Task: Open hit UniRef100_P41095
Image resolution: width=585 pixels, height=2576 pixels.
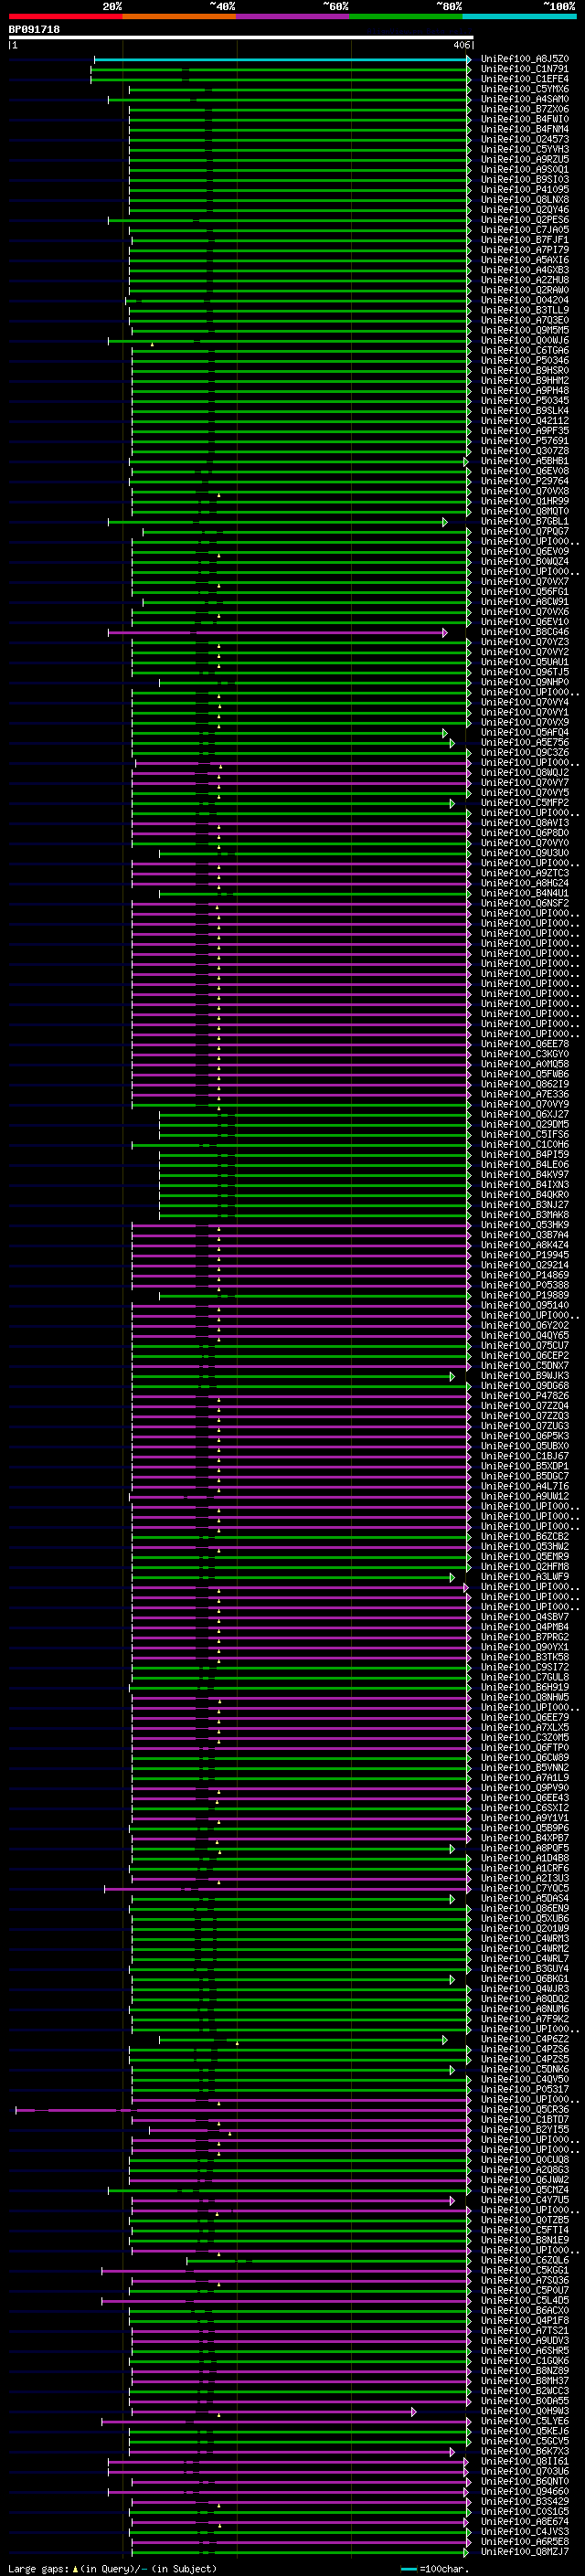Action: coord(525,190)
